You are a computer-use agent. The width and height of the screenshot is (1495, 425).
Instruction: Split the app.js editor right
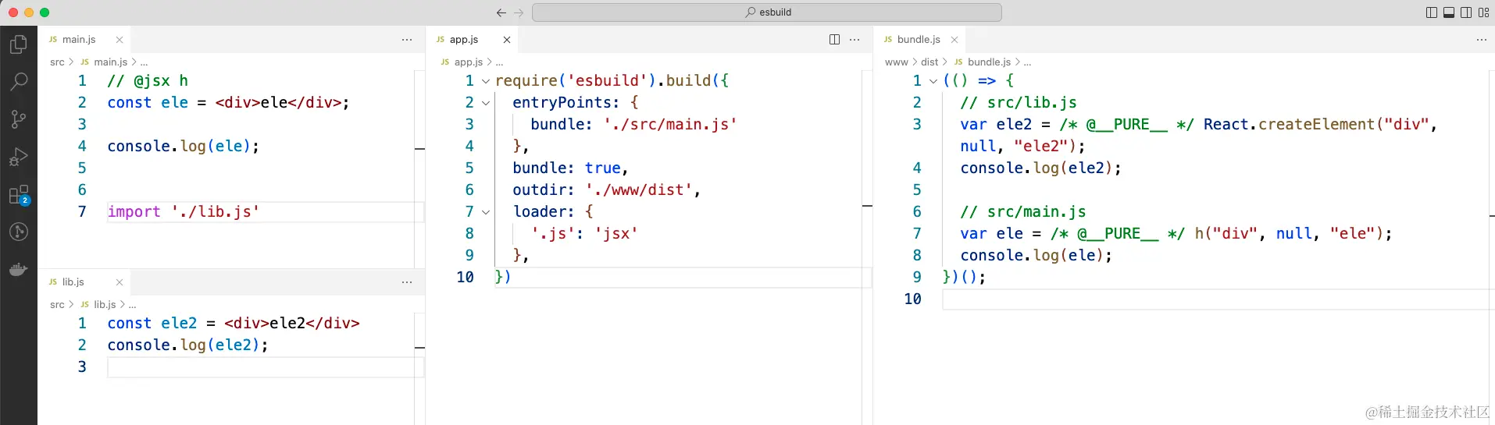point(834,40)
